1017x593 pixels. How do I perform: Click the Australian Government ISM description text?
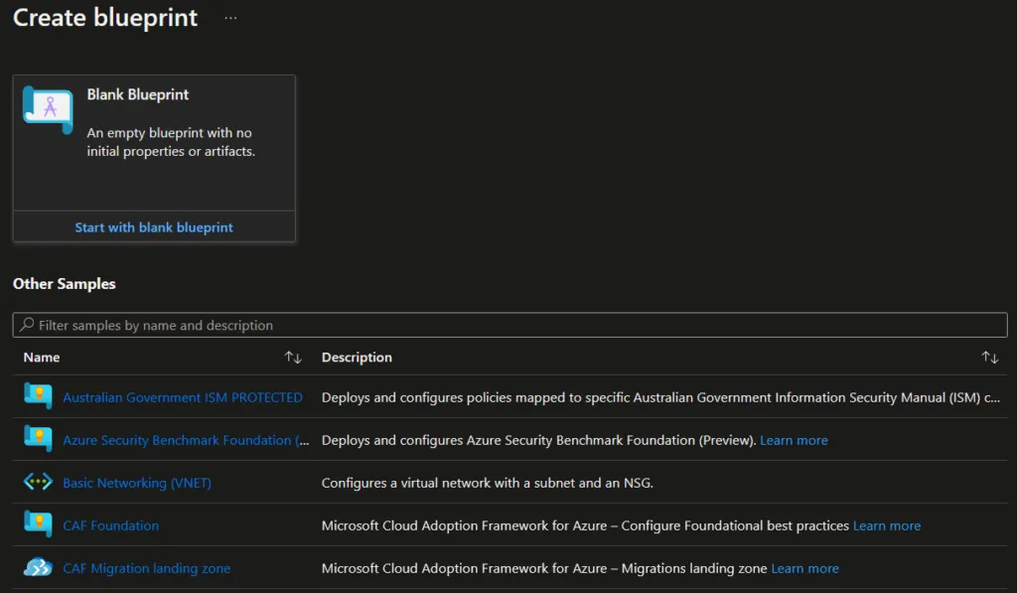[660, 397]
